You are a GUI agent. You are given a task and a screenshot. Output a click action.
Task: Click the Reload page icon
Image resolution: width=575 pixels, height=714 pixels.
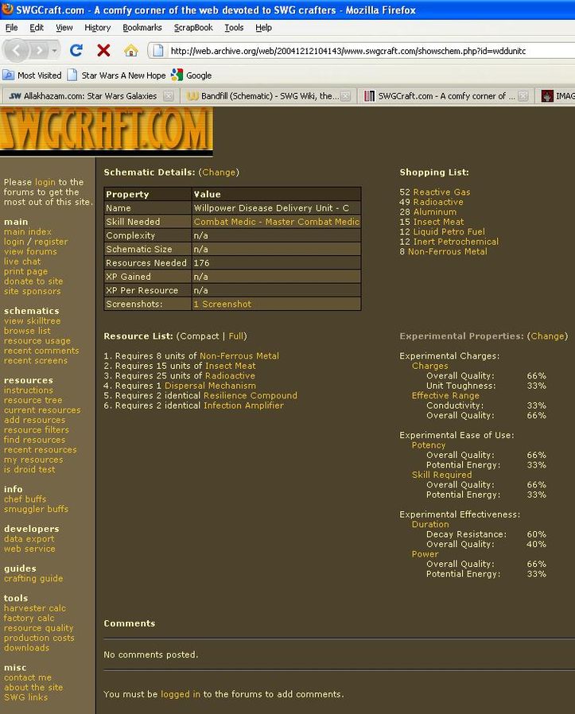[76, 50]
